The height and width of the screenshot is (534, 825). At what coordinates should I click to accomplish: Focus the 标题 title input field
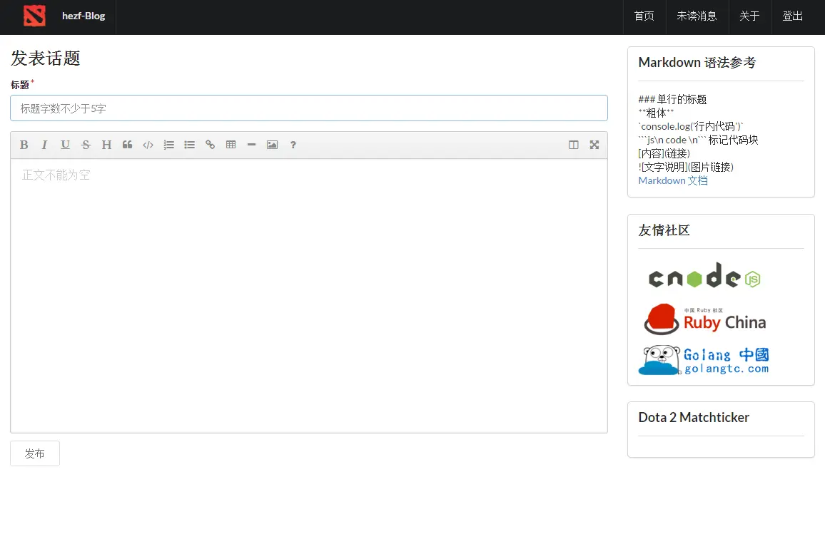309,108
